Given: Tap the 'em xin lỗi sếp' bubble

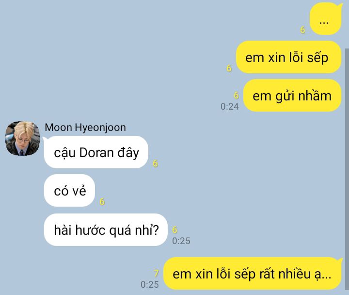Looking at the screenshot, I should click(288, 57).
